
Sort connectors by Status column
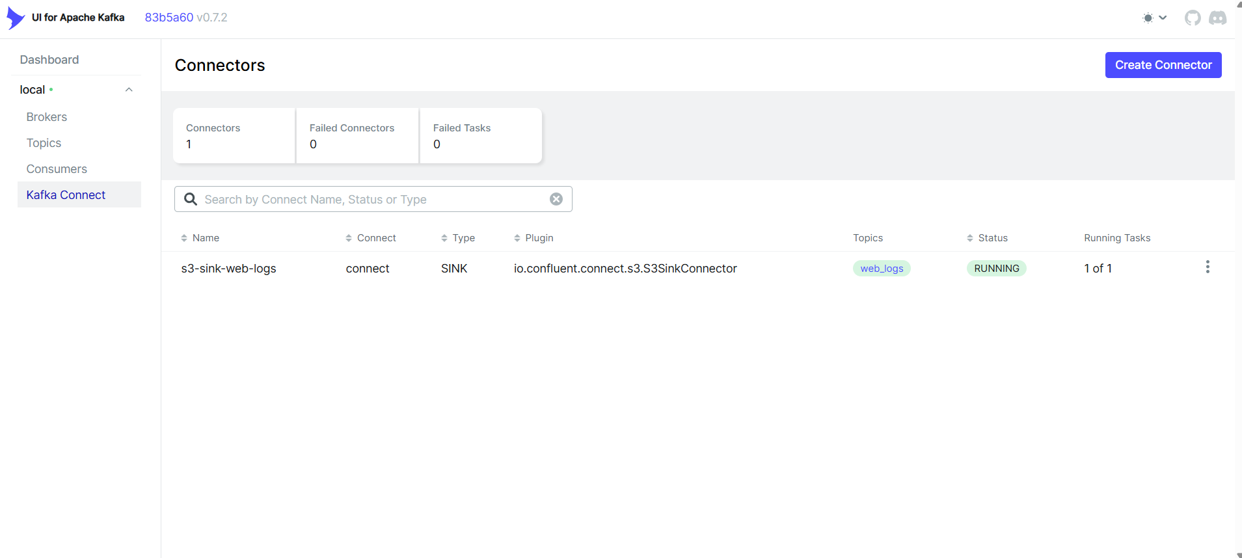(x=987, y=238)
